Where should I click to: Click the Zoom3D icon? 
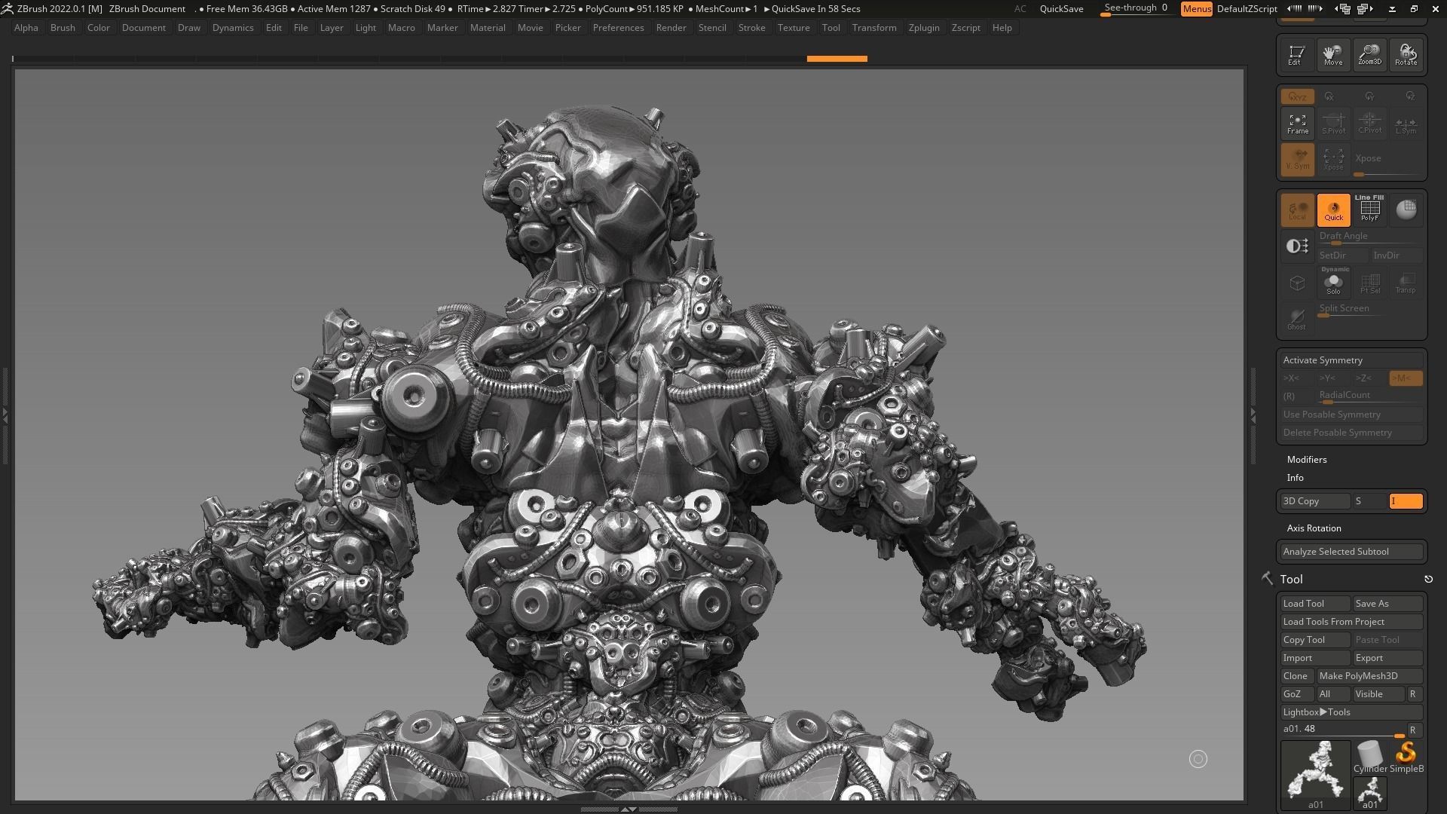click(1369, 54)
